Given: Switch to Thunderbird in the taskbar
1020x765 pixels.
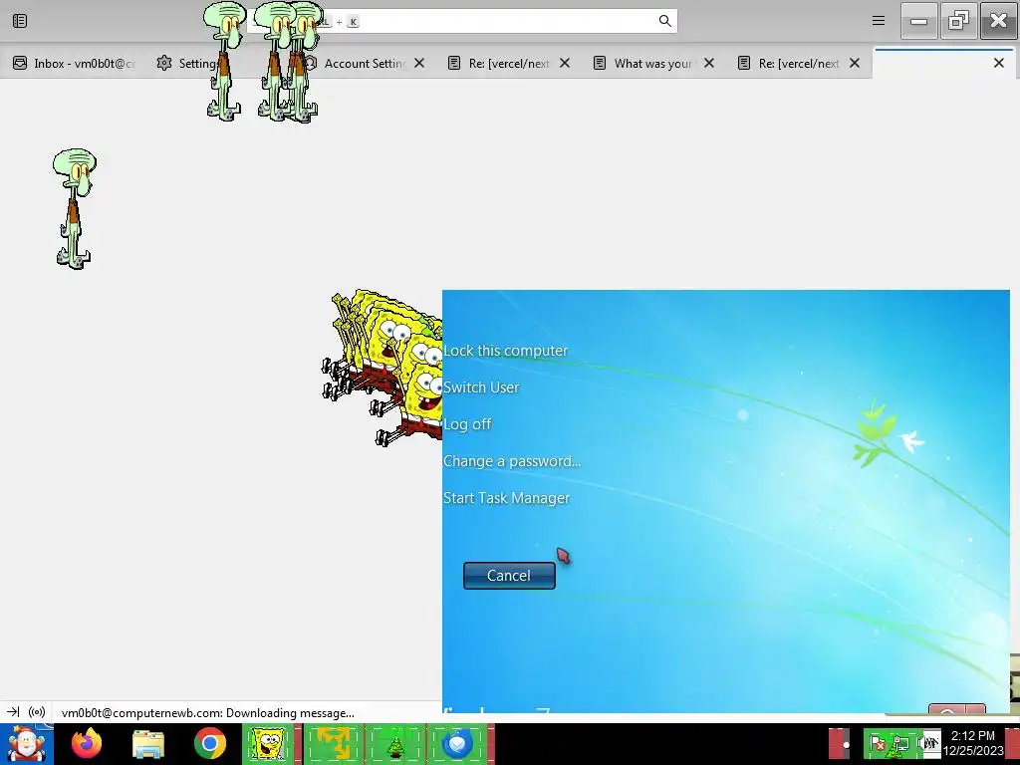Looking at the screenshot, I should click(x=457, y=744).
